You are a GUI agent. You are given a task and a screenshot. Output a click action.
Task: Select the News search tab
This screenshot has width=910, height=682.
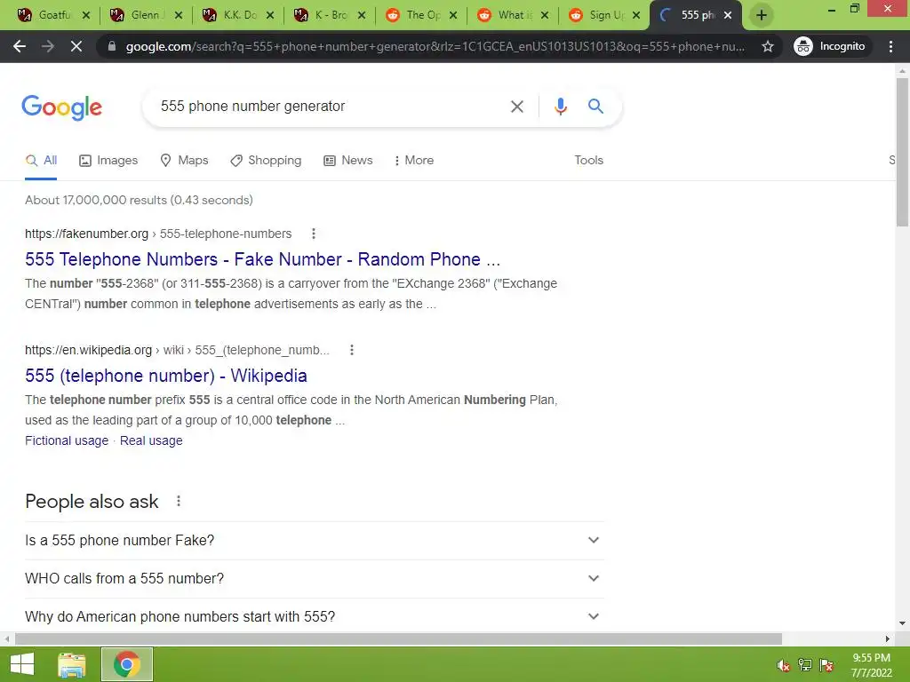(x=348, y=161)
